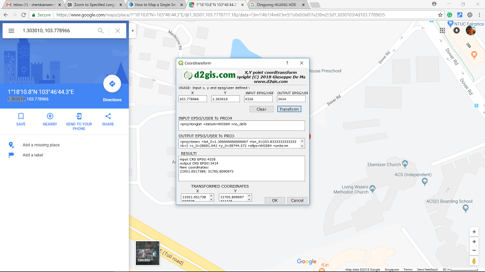Open Google notifications bell icon
This screenshot has width=485, height=272.
pos(457,30)
